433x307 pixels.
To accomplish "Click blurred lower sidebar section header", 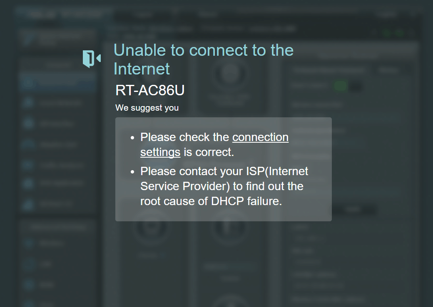I will point(57,227).
